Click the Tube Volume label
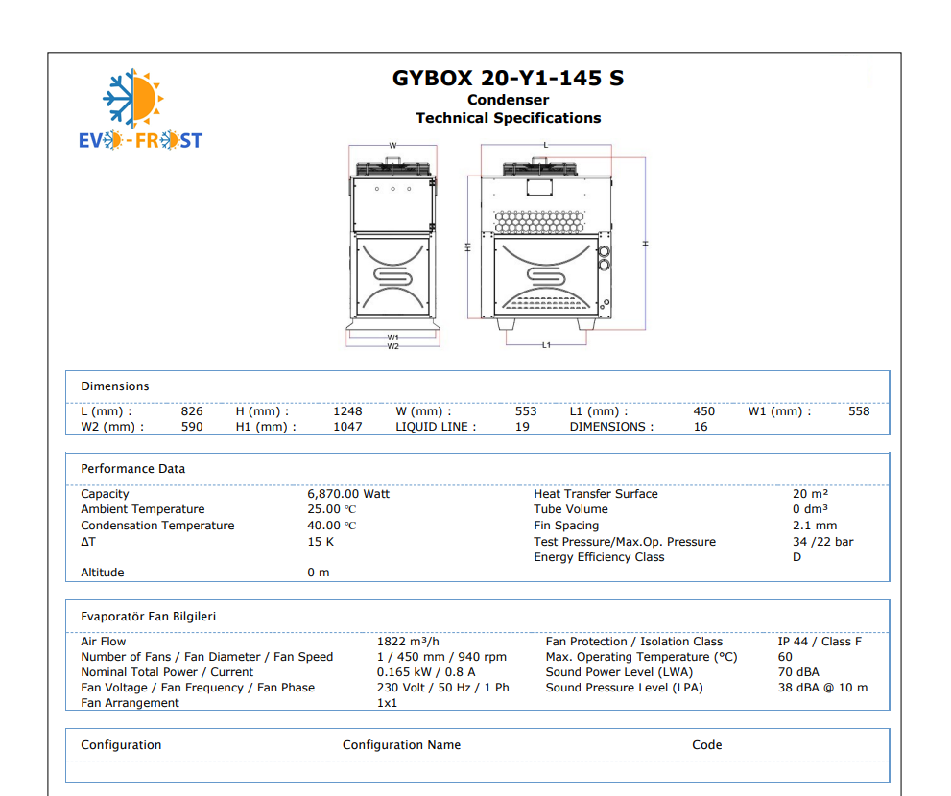This screenshot has width=951, height=796. [571, 509]
